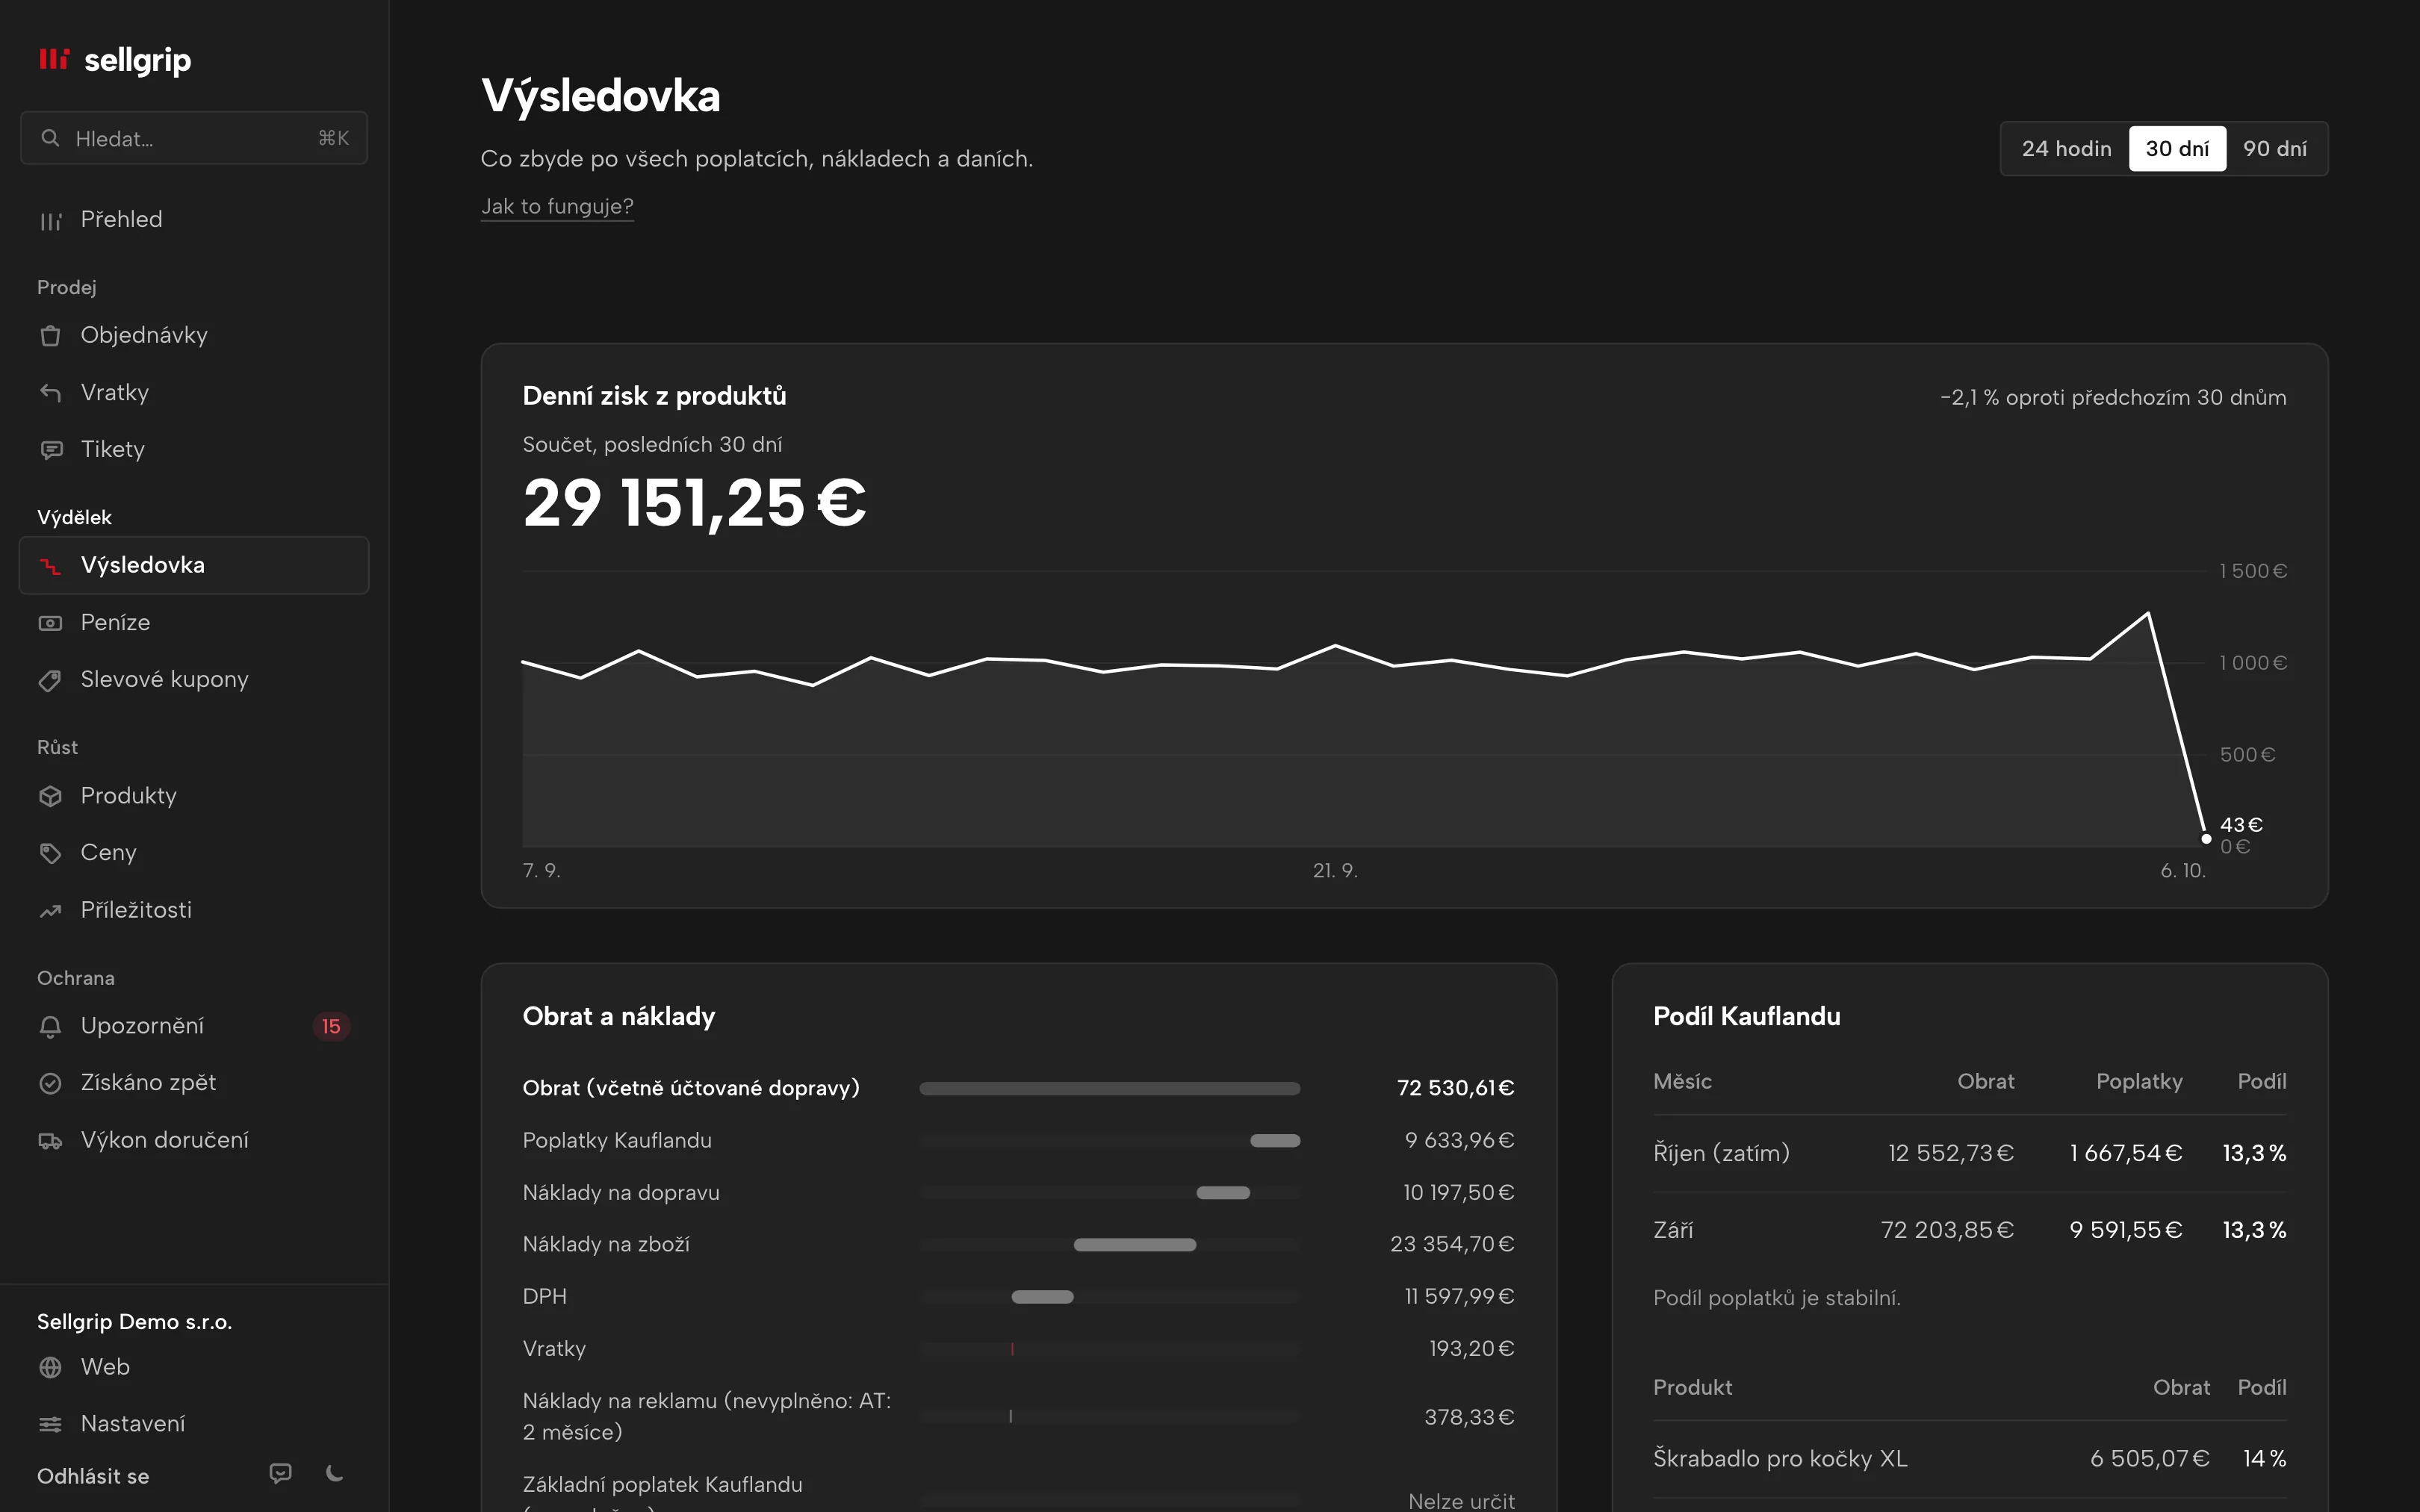Viewport: 2420px width, 1512px height.
Task: Click the Ceny price tag icon
Action: click(x=50, y=853)
